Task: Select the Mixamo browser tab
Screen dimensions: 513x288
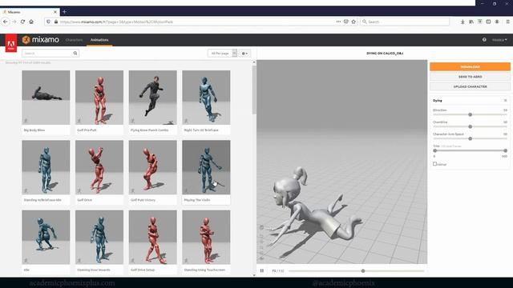Action: click(x=30, y=12)
